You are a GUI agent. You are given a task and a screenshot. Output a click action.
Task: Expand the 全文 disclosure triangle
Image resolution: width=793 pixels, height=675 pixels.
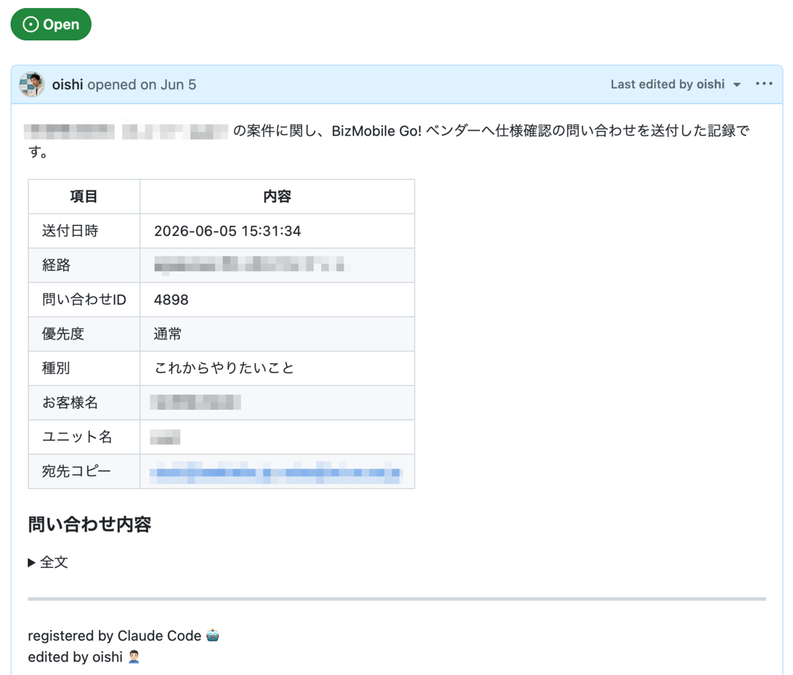[x=32, y=563]
